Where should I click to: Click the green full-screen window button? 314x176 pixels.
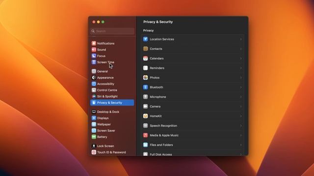103,22
